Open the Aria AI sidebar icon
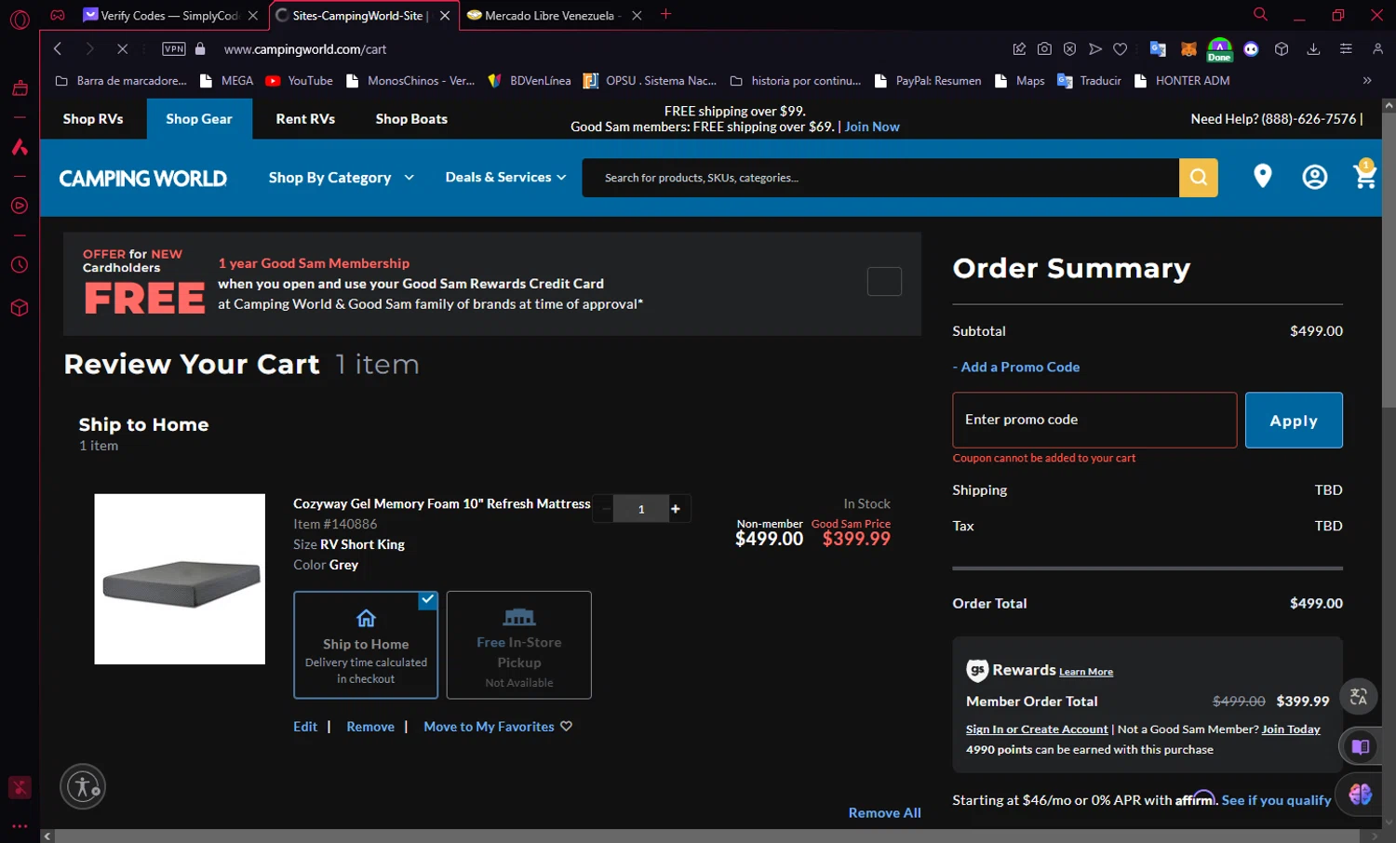The width and height of the screenshot is (1396, 843). pyautogui.click(x=20, y=147)
